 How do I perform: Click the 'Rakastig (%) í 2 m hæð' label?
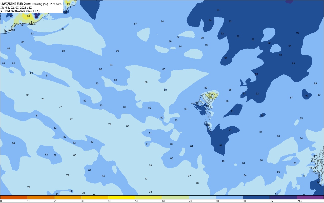pyautogui.click(x=47, y=4)
